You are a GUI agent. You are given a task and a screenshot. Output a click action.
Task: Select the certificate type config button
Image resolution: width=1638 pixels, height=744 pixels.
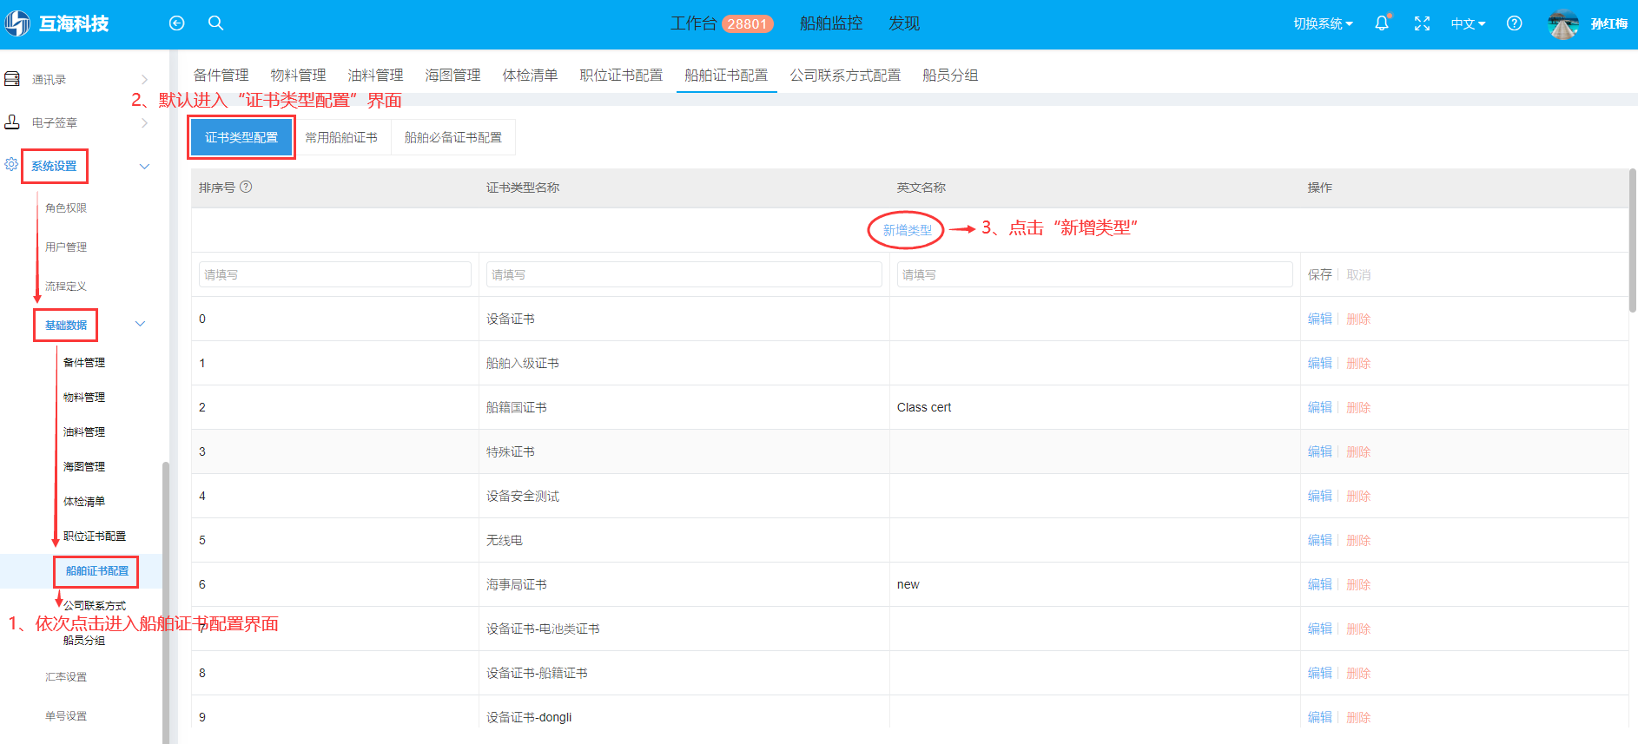click(x=241, y=137)
